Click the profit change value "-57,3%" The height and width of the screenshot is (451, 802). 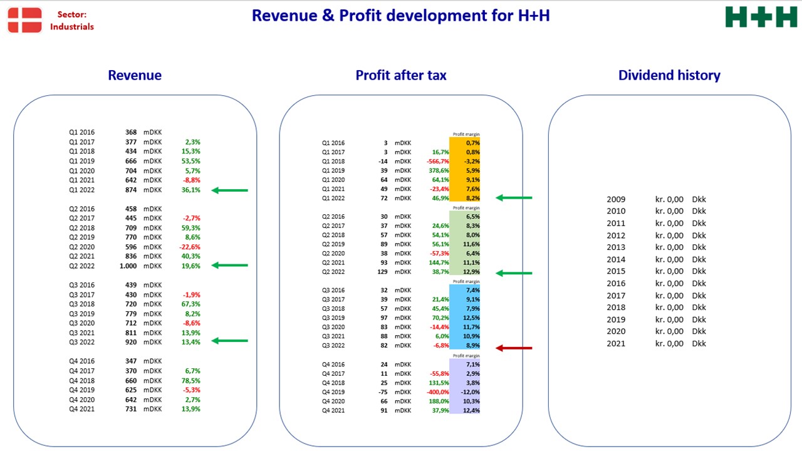point(439,254)
